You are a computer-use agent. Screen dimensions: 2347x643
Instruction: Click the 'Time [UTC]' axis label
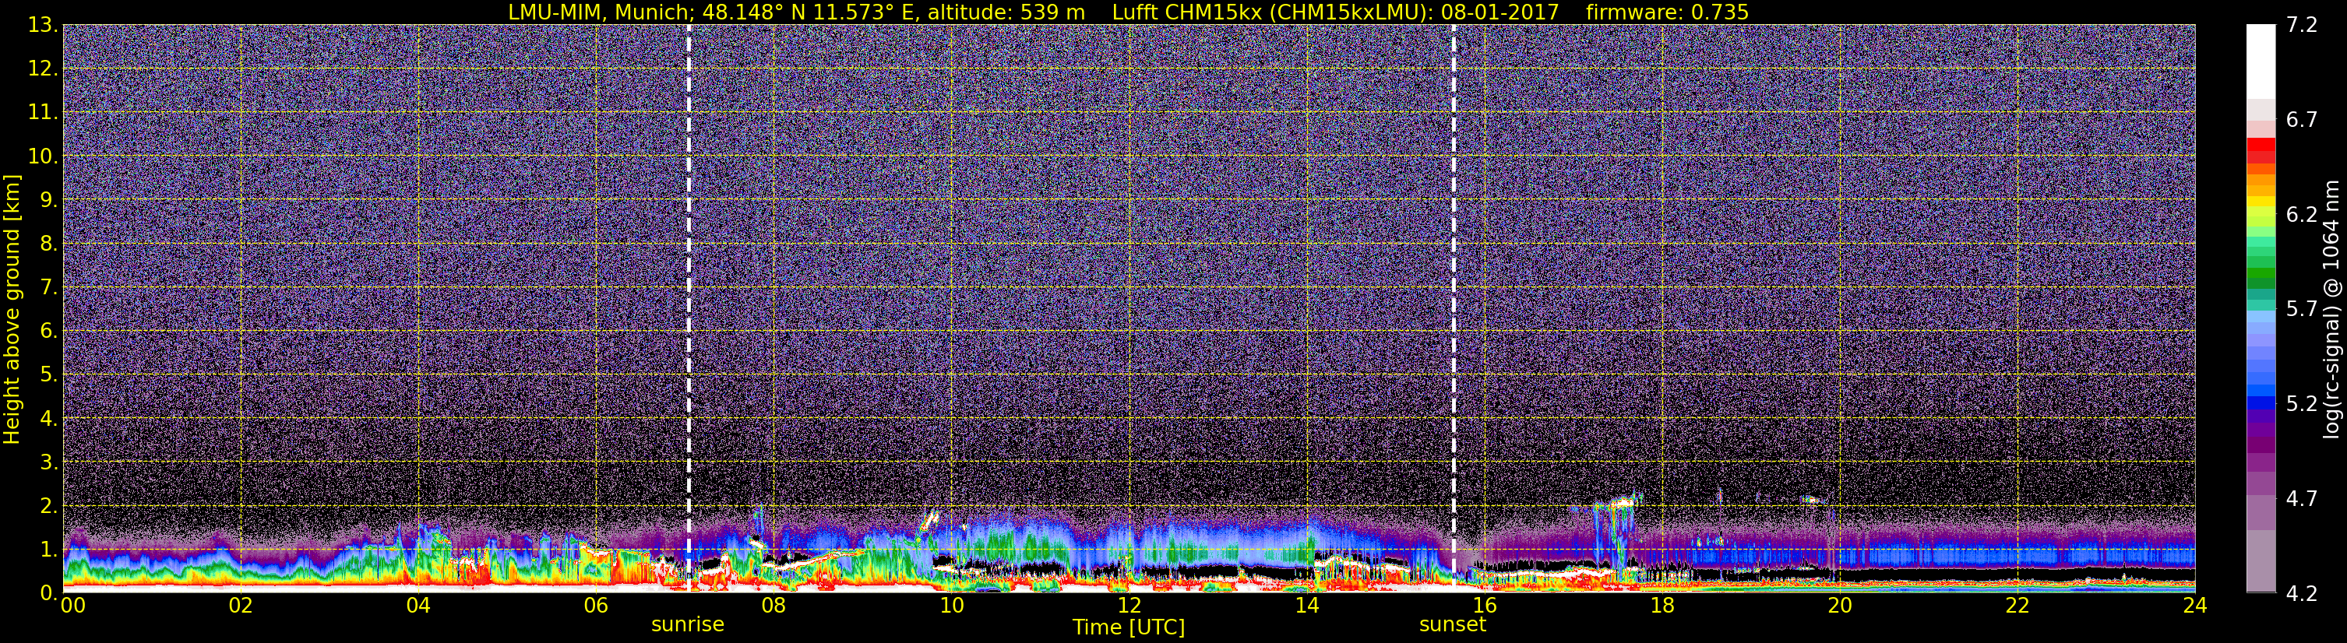pyautogui.click(x=1129, y=627)
